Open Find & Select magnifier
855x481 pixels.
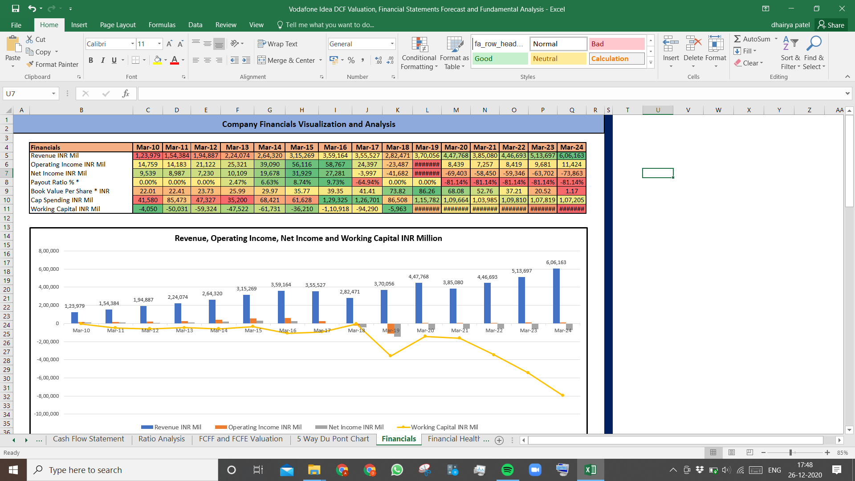click(x=814, y=53)
